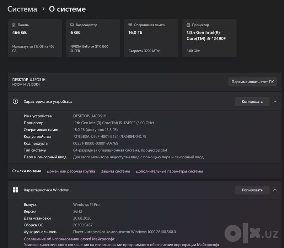Click the H610M H V2 DDR4 model text

point(26,84)
